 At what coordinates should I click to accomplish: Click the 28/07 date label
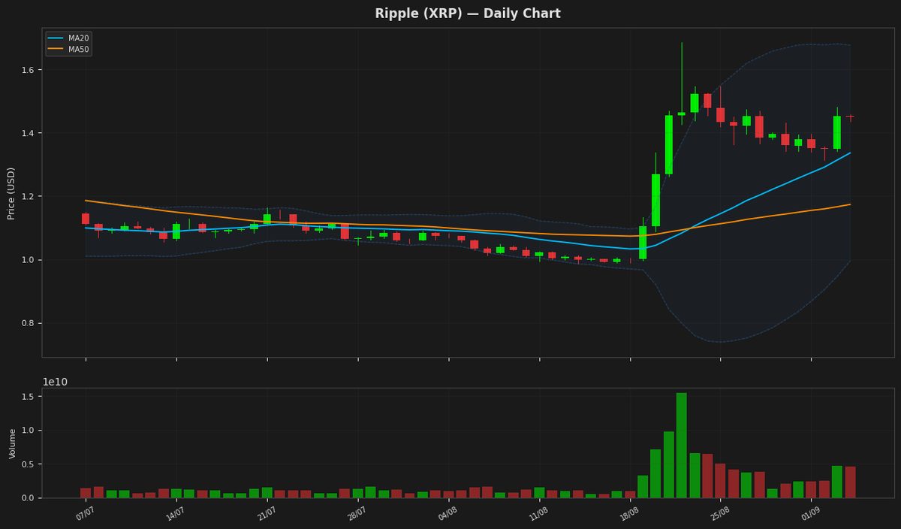(x=357, y=514)
